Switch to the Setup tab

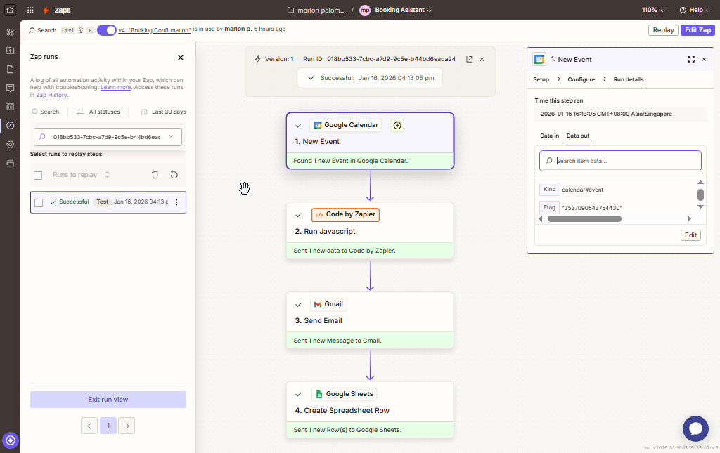pos(541,79)
